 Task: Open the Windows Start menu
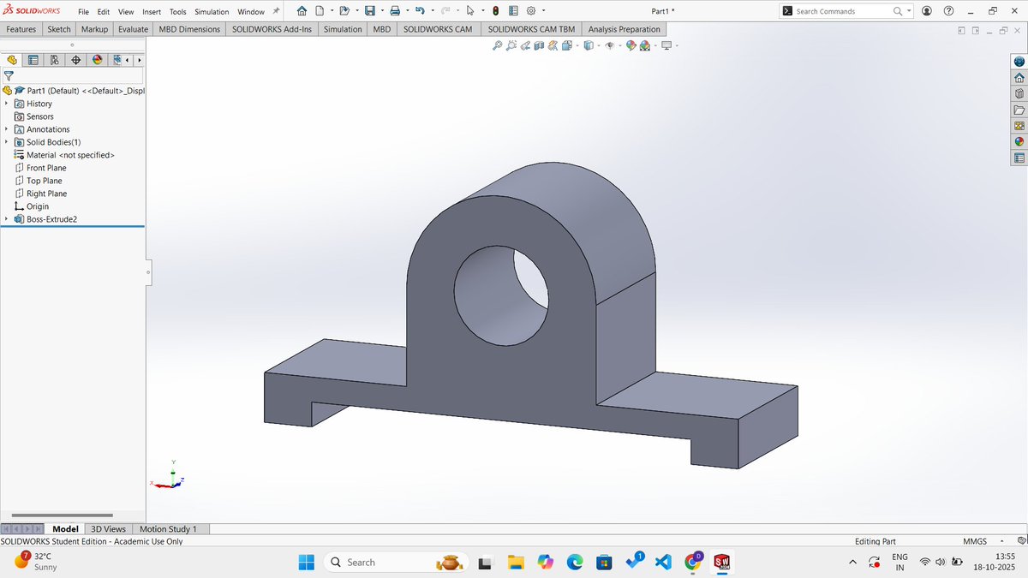pos(306,562)
